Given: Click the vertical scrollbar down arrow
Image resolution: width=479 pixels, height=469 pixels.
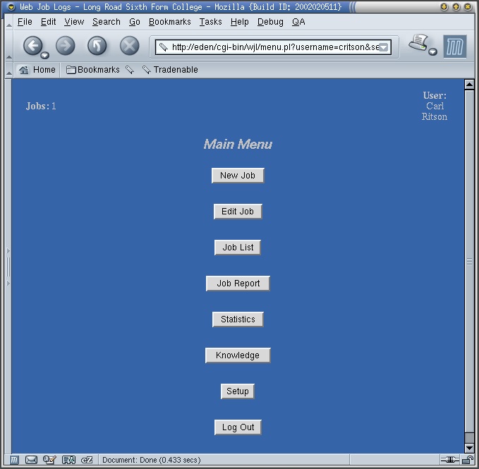Looking at the screenshot, I should (x=469, y=448).
